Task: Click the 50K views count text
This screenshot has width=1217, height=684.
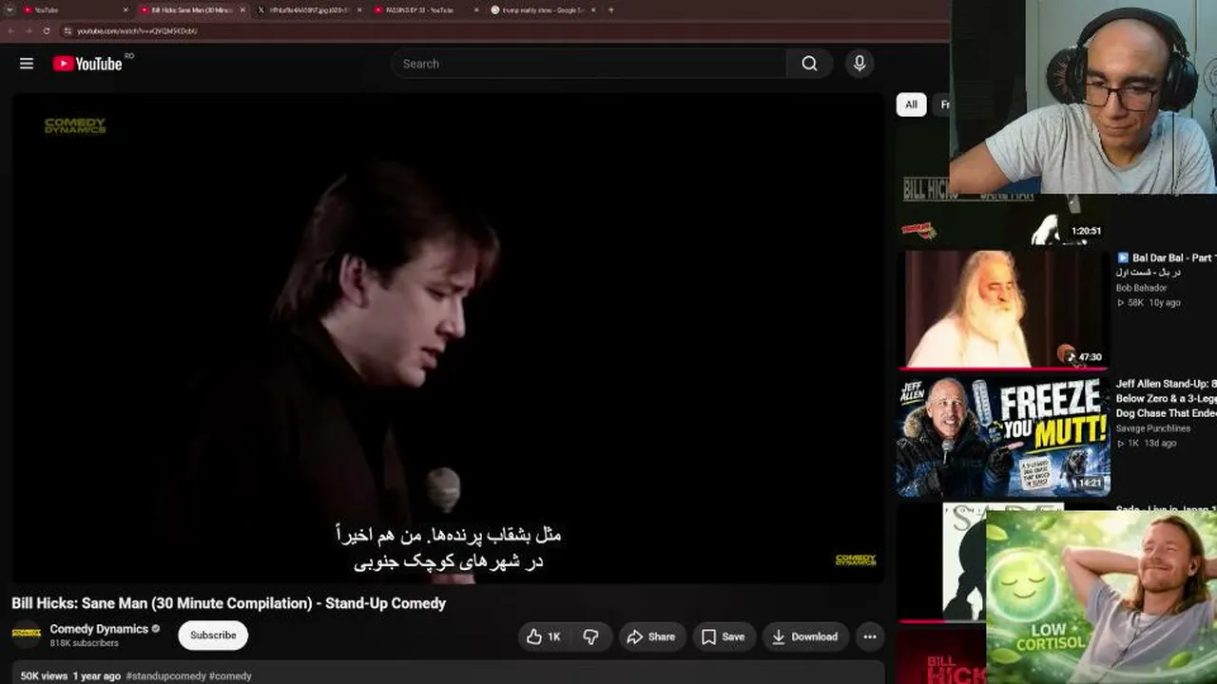Action: (x=44, y=676)
